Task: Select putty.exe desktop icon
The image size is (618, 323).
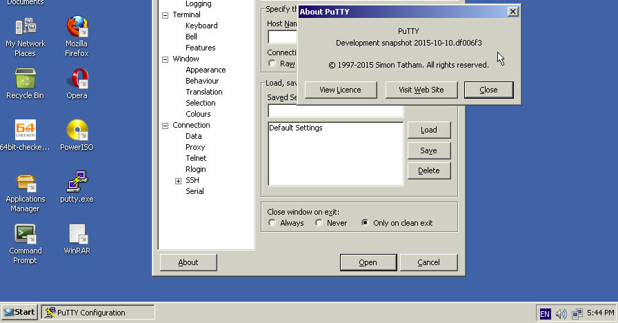Action: (x=77, y=187)
